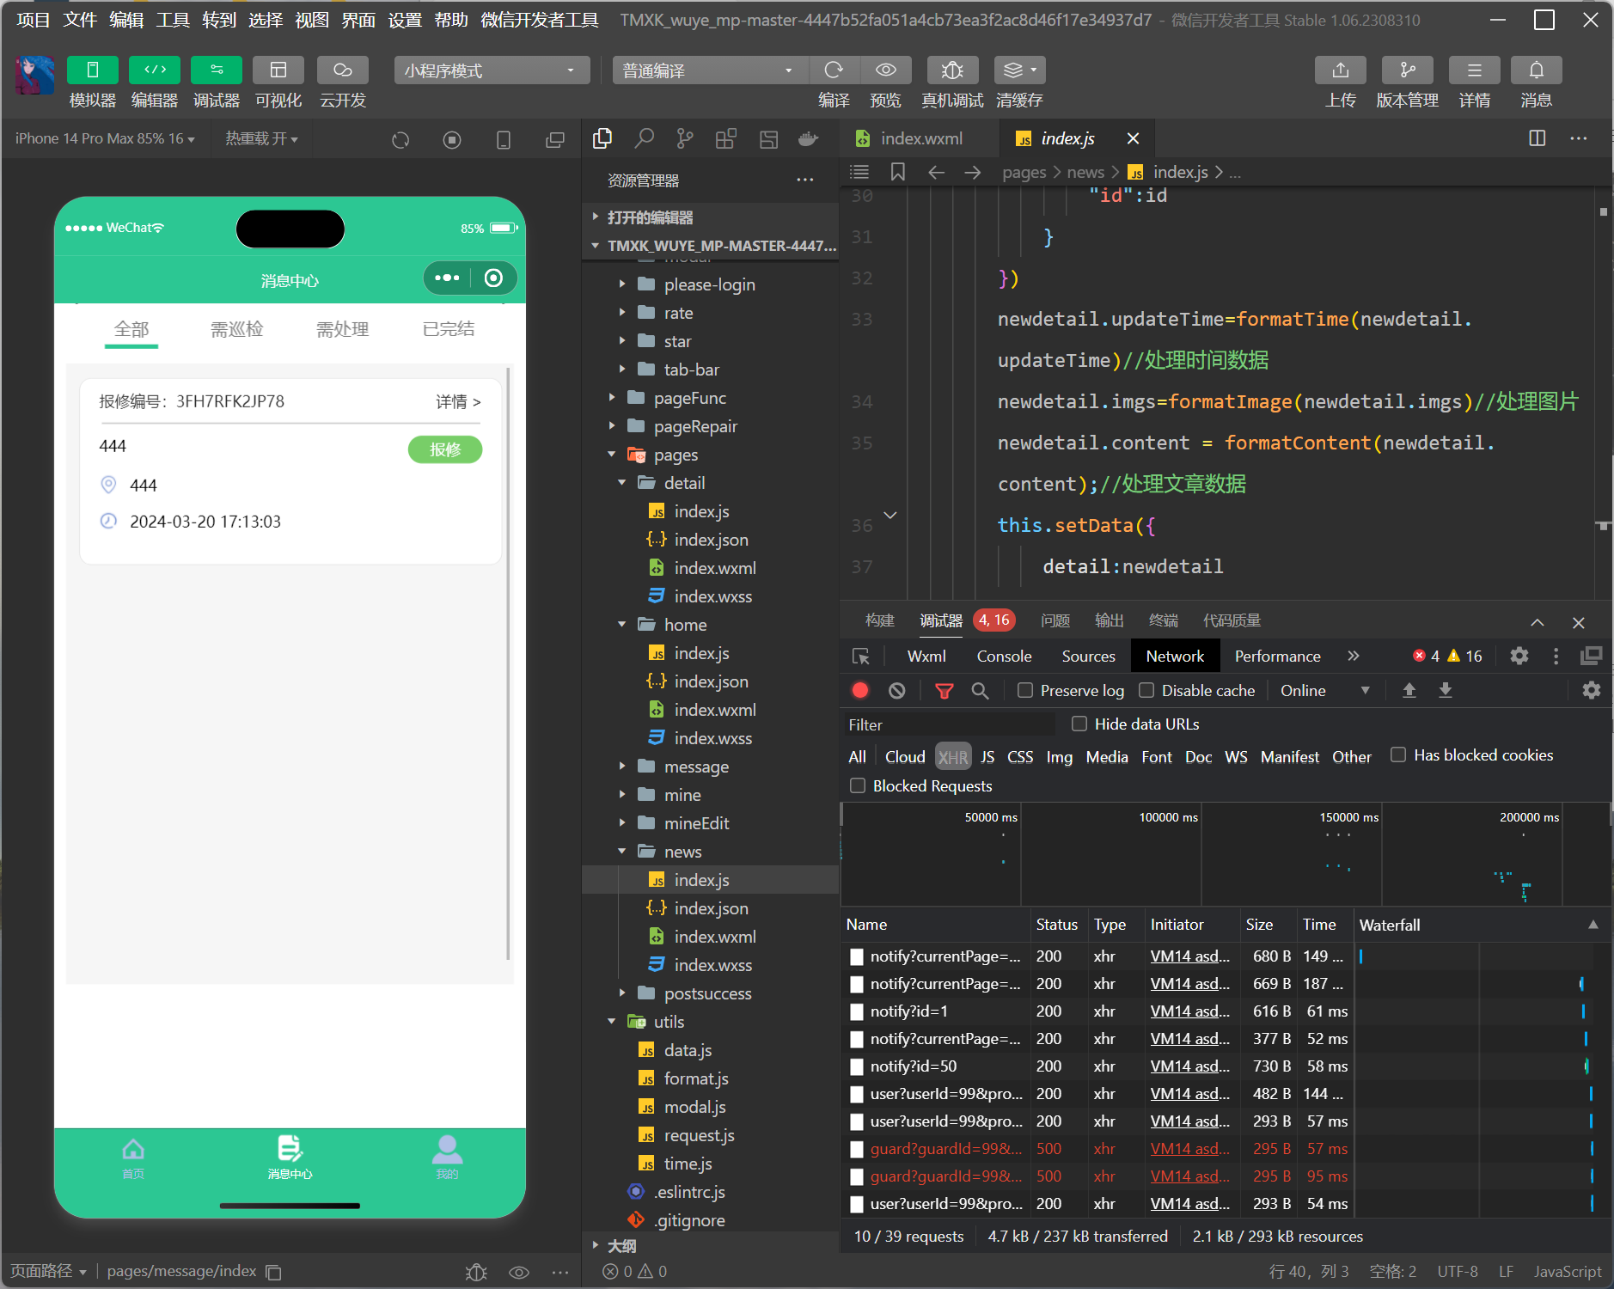
Task: Open the iPhone 14 Pro Max device dropdown
Action: pos(105,138)
